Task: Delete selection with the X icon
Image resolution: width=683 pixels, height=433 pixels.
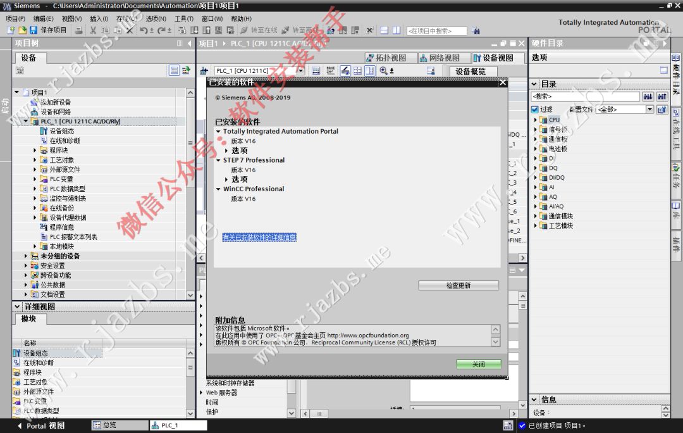Action: click(x=130, y=30)
